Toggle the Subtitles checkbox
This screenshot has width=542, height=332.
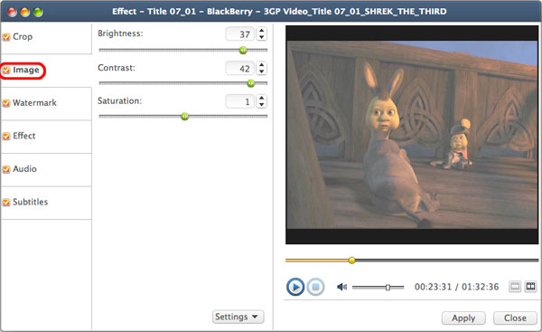tap(6, 202)
